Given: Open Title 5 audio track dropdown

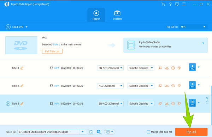Looking at the screenshot, I should coord(110,104).
